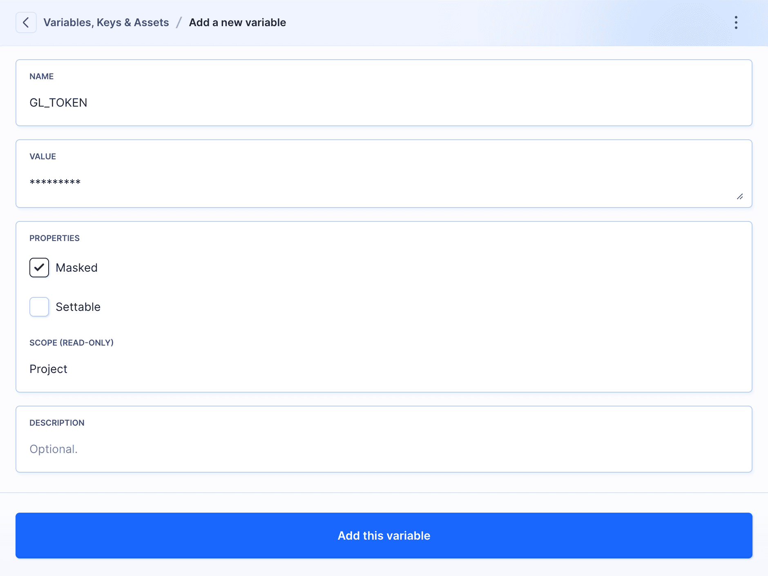Open the Variables, Keys & Assets breadcrumb
768x576 pixels.
click(x=106, y=22)
